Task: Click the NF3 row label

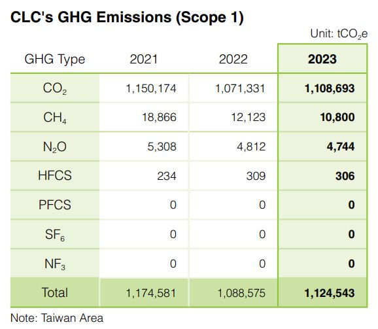Action: click(x=55, y=264)
